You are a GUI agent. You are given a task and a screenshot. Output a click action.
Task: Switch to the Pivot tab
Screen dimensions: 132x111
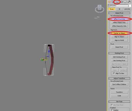click(112, 9)
